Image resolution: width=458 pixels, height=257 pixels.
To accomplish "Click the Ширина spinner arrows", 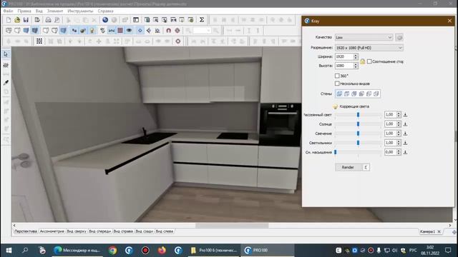I will point(356,56).
